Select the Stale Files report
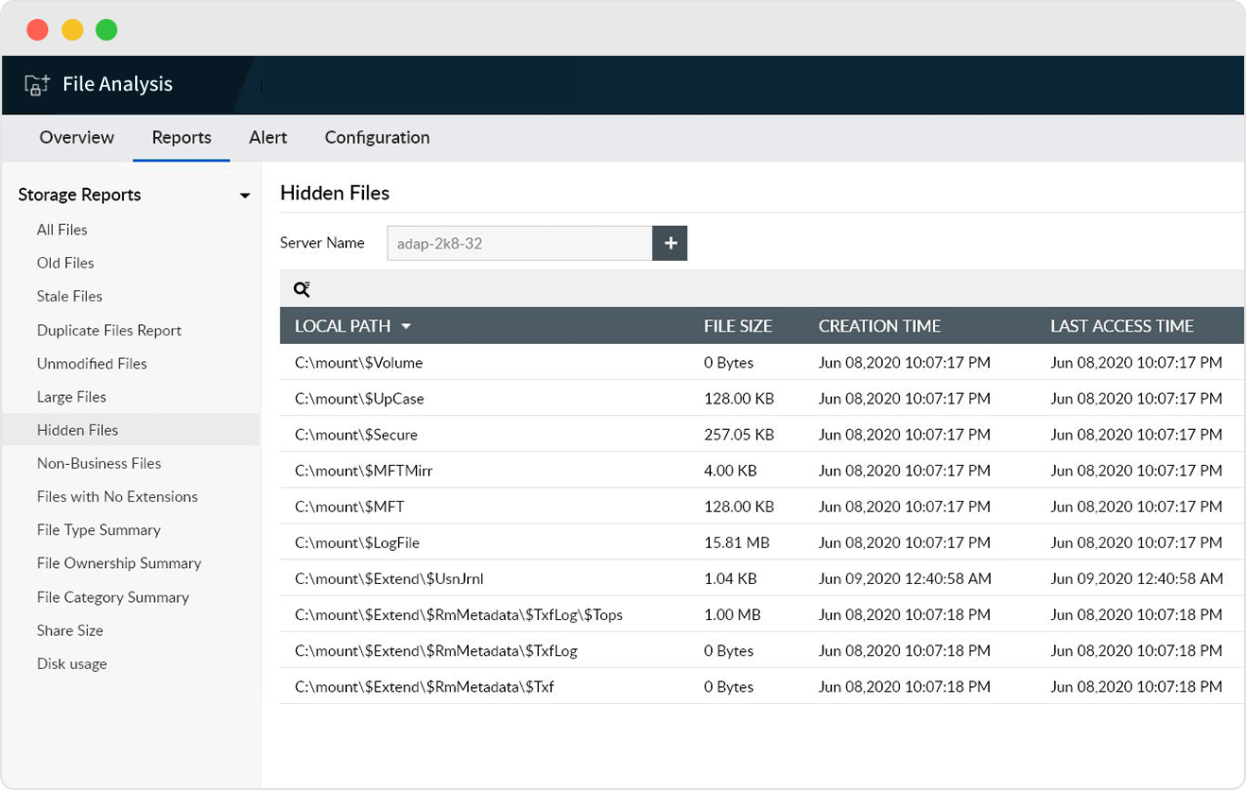This screenshot has height=791, width=1246. click(x=69, y=296)
